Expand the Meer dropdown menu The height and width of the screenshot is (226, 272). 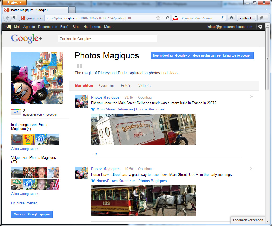click(x=109, y=27)
